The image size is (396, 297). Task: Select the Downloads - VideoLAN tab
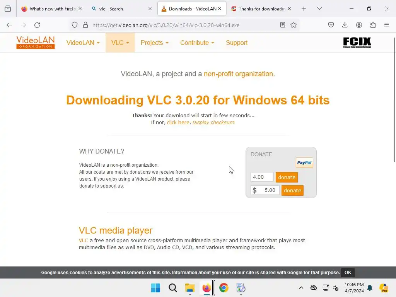(x=192, y=9)
